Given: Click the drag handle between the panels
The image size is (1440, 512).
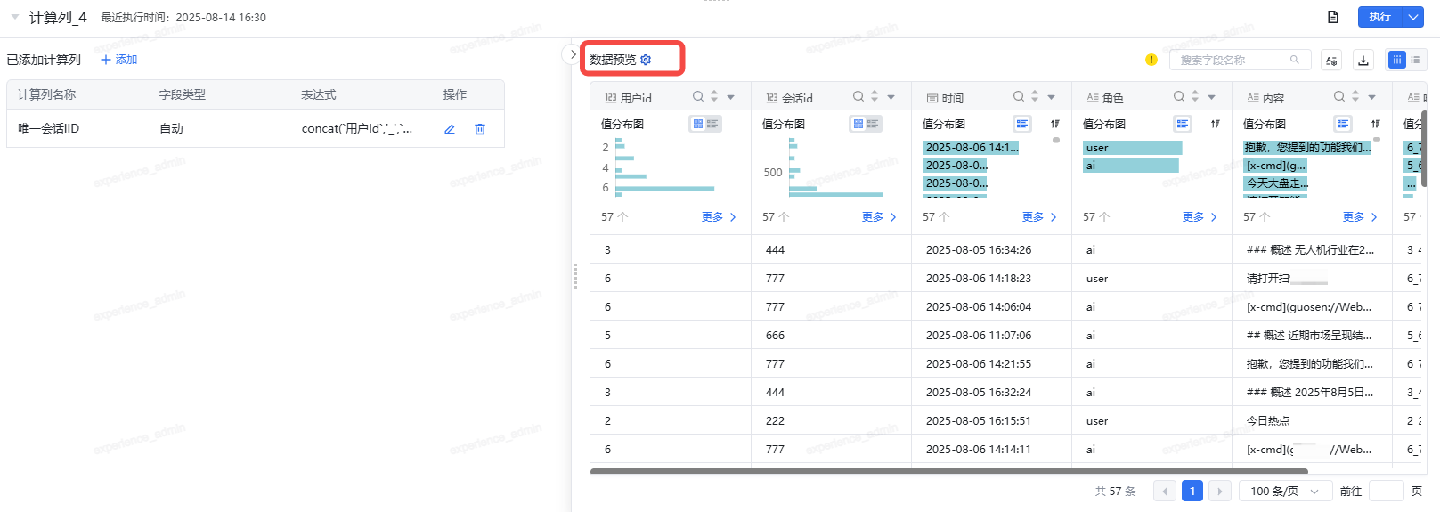Looking at the screenshot, I should [575, 276].
